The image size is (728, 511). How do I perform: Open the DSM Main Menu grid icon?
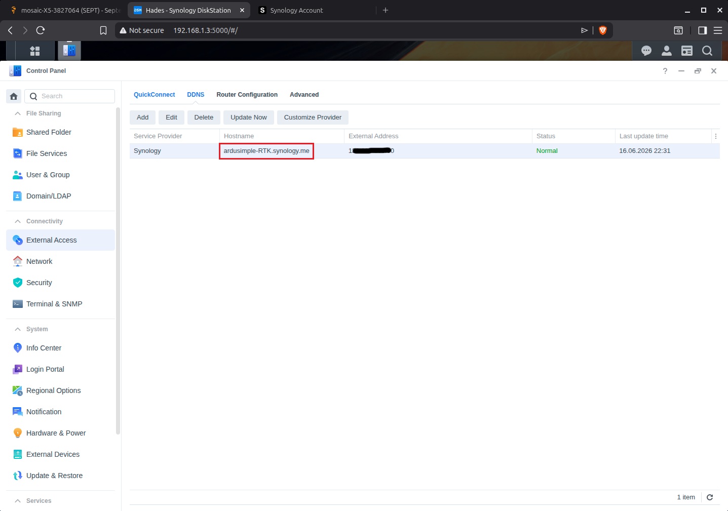(x=35, y=51)
